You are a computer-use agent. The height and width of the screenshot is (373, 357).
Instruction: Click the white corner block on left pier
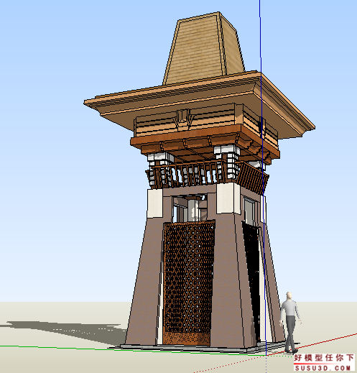pyautogui.click(x=154, y=203)
